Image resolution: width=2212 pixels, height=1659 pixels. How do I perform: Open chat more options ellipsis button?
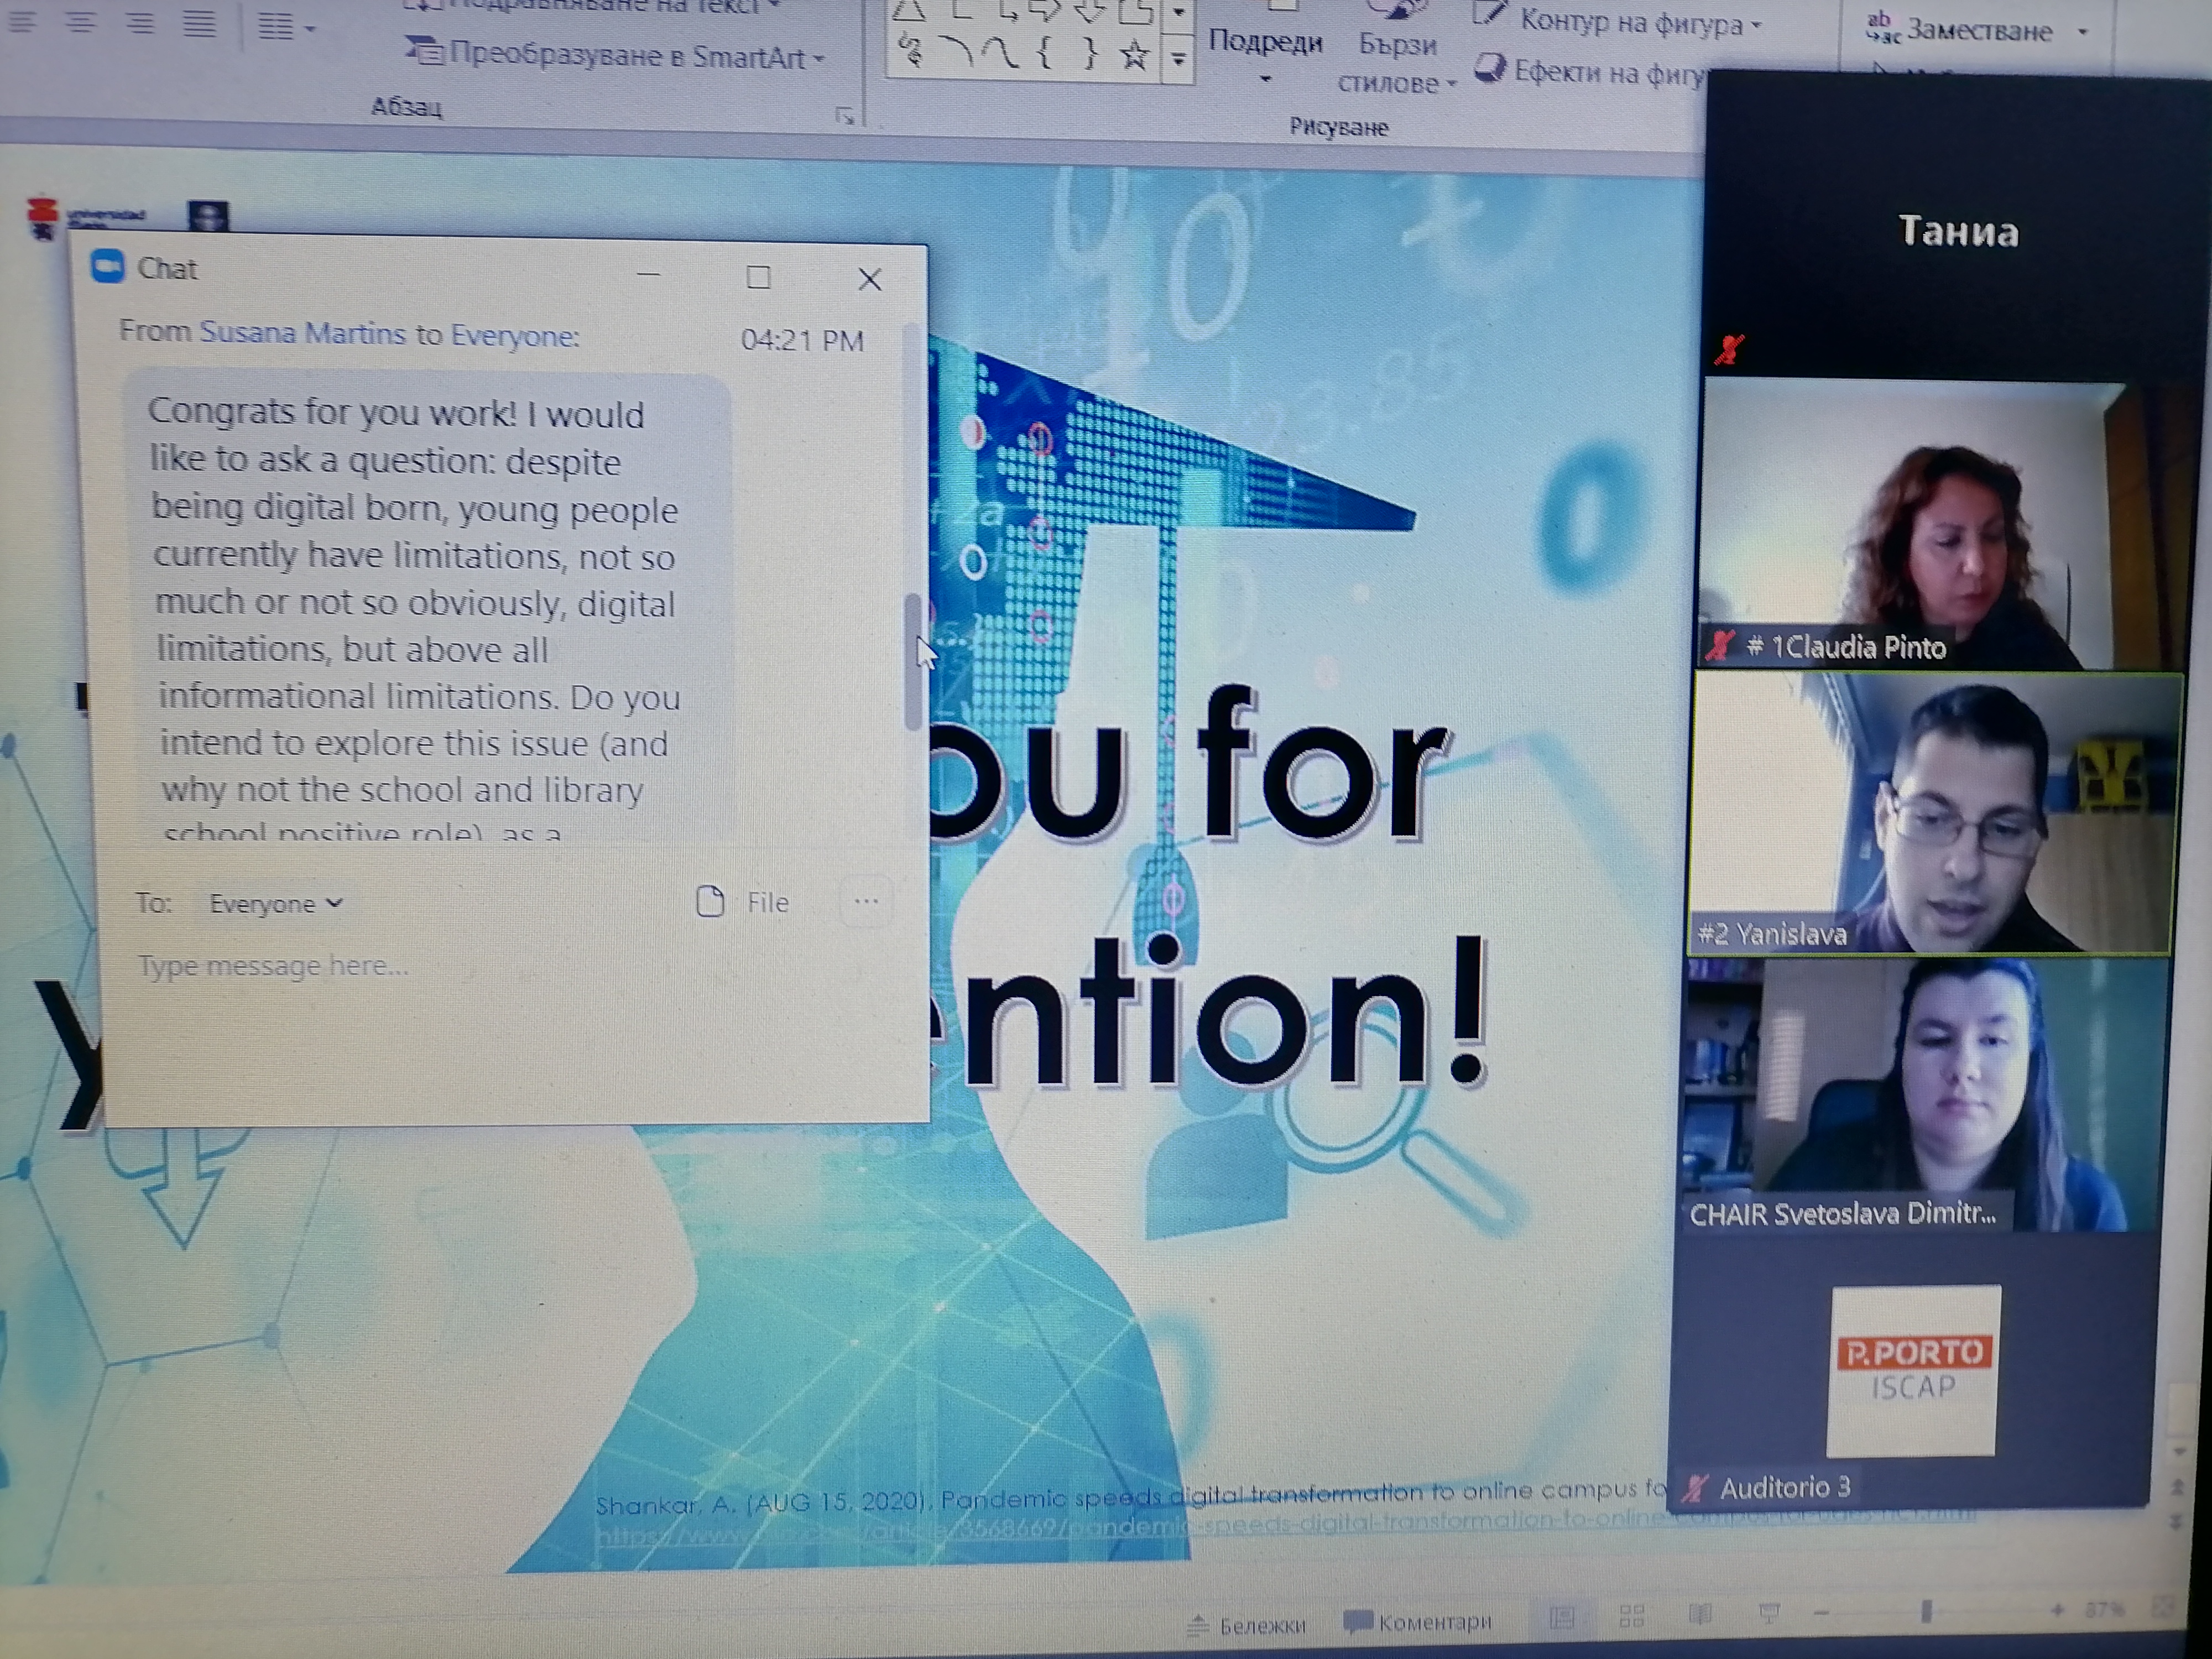point(866,902)
